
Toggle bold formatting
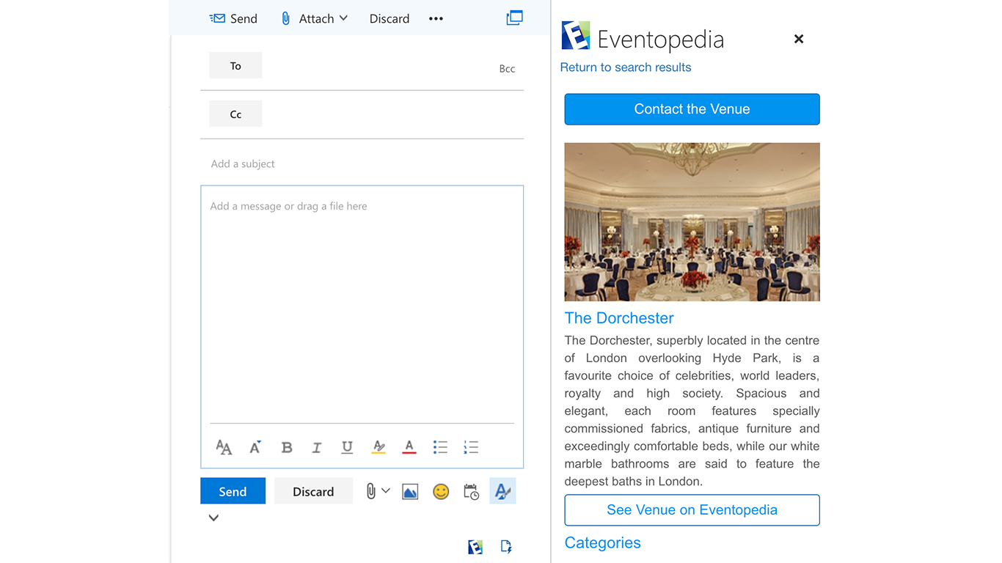[287, 447]
